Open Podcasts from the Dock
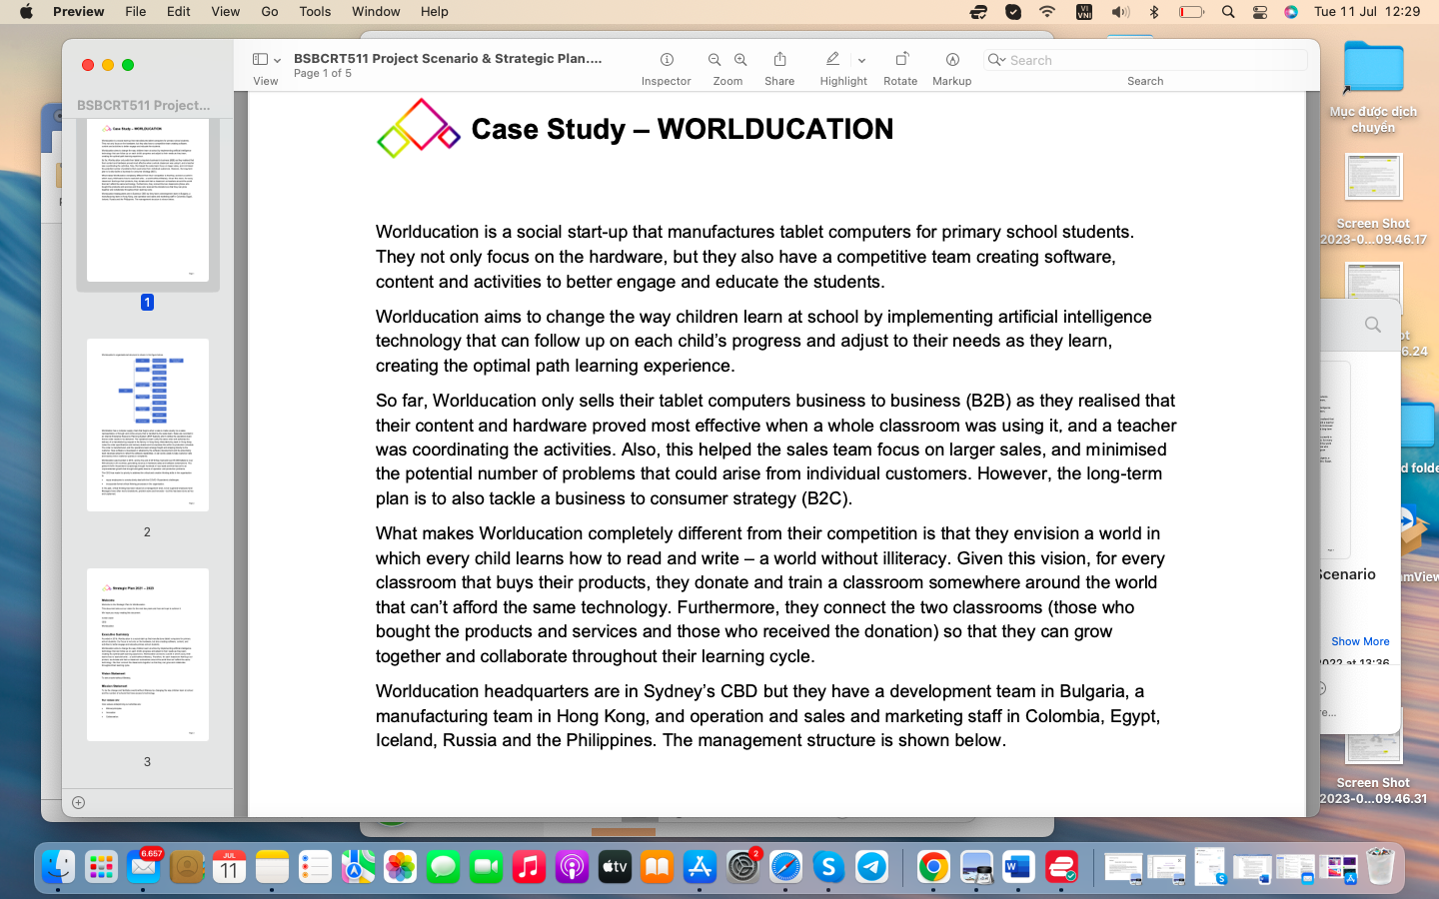The height and width of the screenshot is (899, 1439). tap(572, 867)
